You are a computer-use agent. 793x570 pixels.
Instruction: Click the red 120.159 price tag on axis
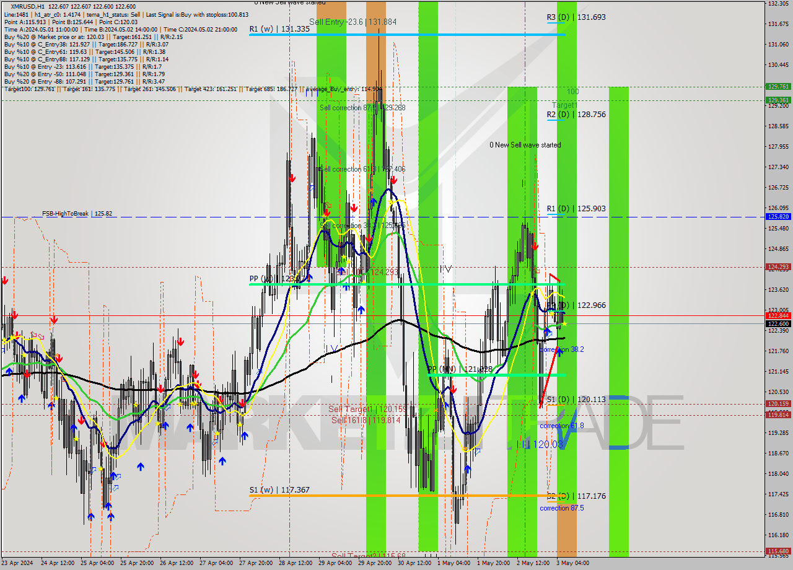[778, 404]
